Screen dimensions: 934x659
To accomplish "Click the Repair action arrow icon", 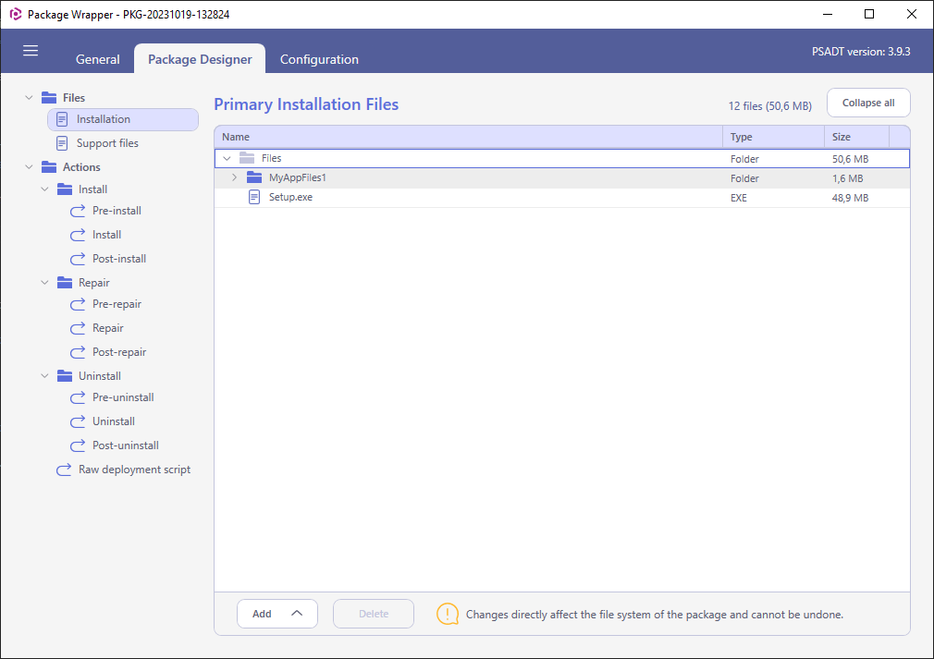I will pyautogui.click(x=78, y=328).
